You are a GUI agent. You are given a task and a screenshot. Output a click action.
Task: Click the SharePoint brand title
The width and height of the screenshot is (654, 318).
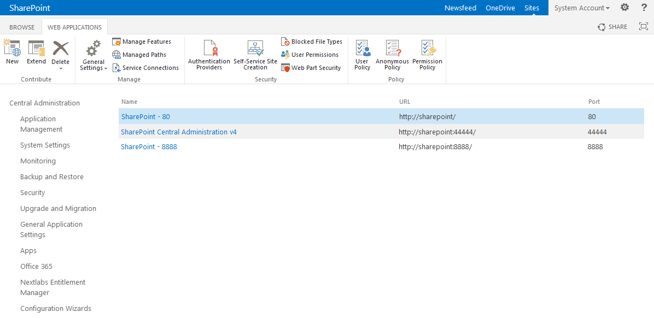pos(30,8)
